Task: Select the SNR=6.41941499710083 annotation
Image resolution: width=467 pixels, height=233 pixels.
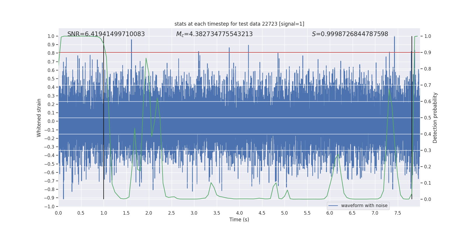Action: pos(106,34)
